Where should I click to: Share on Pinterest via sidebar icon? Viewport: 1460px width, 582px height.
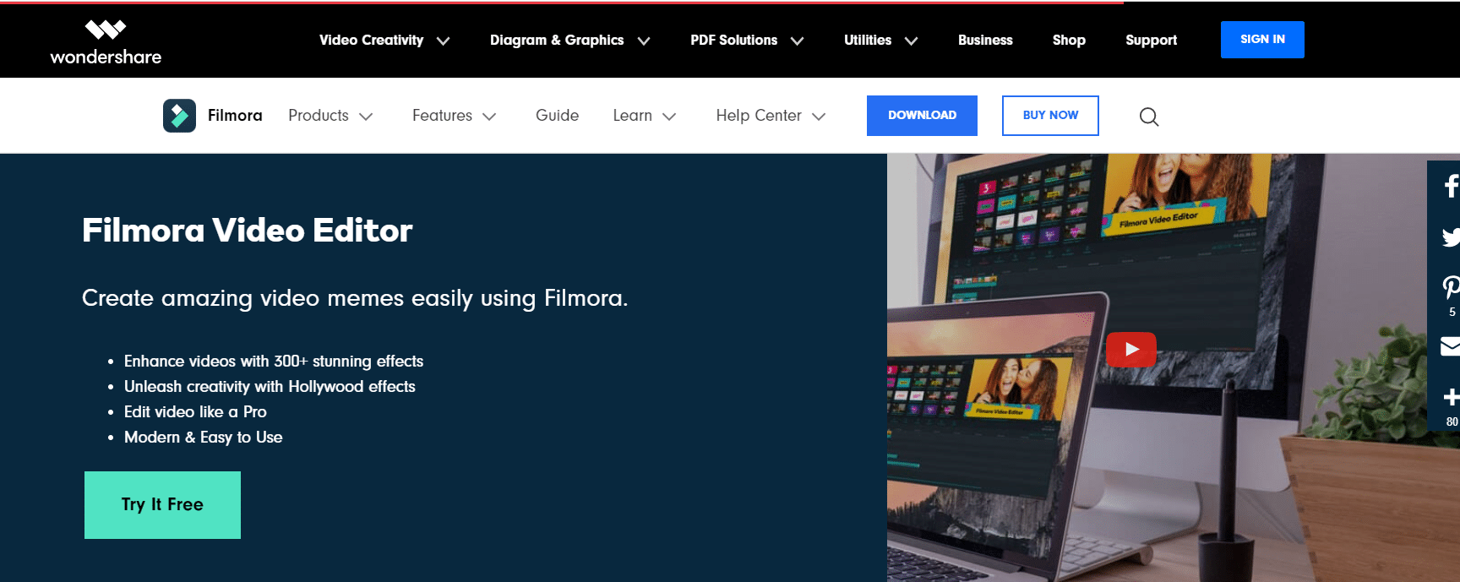click(x=1450, y=288)
